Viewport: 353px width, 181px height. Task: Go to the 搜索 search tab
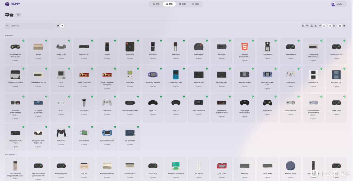195,4
